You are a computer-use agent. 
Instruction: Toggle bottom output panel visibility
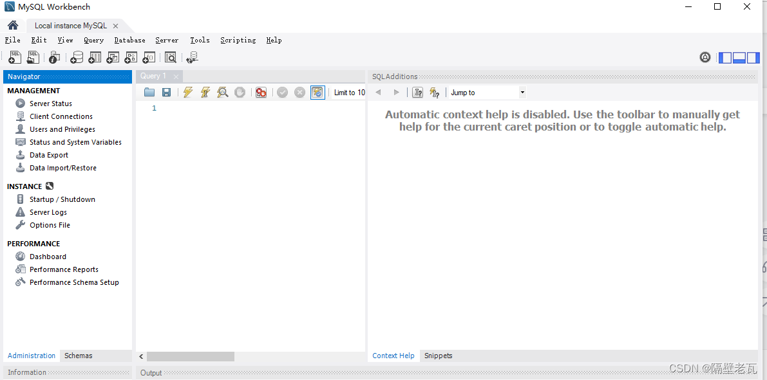(739, 58)
